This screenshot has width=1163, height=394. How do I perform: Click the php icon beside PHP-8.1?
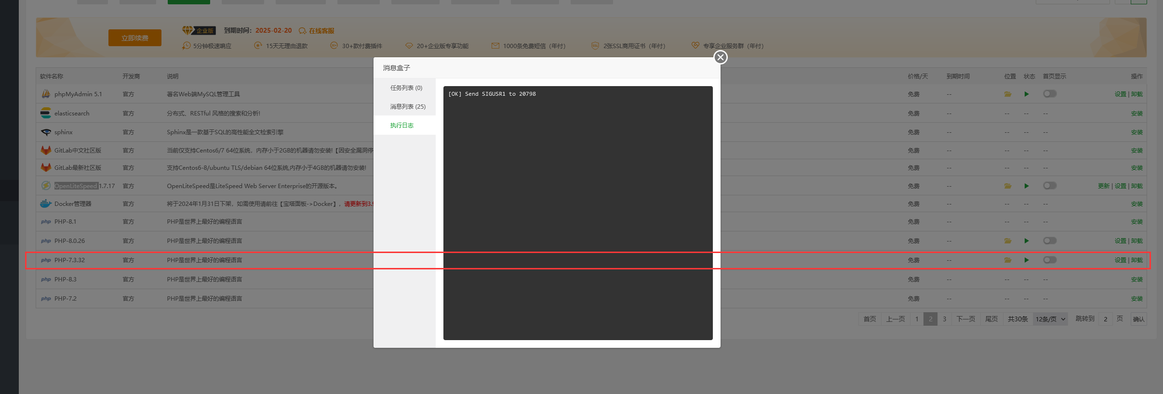[46, 222]
